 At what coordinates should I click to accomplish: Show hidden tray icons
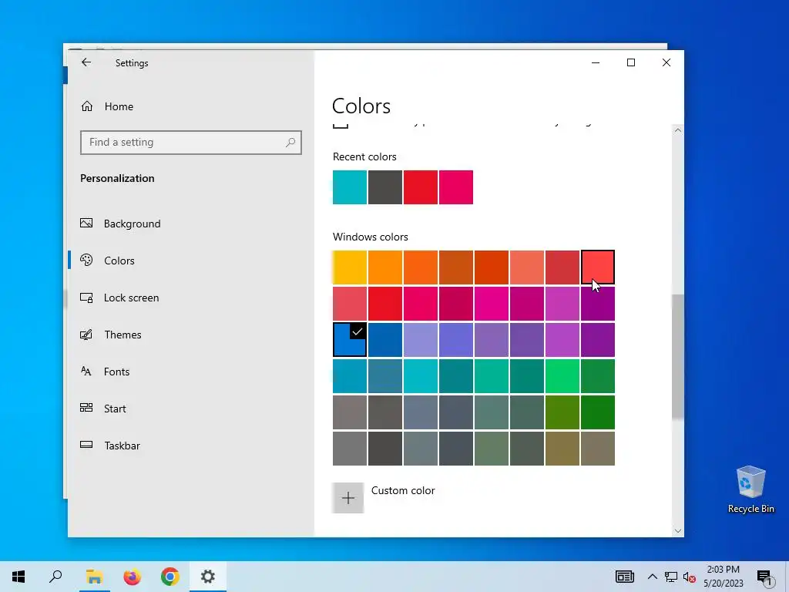[x=652, y=577]
